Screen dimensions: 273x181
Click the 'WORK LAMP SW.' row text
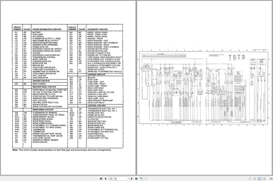[40, 59]
